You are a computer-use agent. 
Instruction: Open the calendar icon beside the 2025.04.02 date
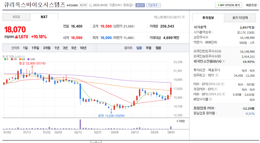tap(90, 5)
